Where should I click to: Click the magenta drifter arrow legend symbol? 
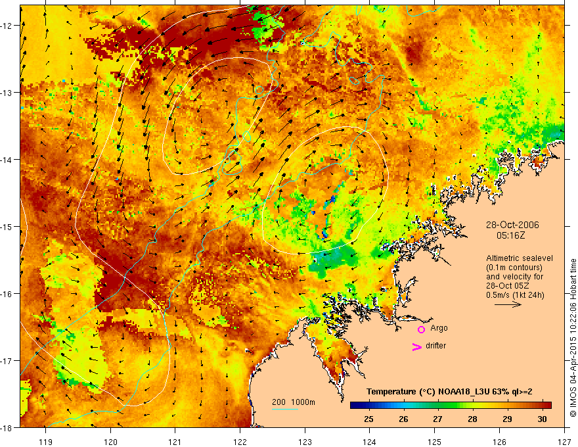417,346
